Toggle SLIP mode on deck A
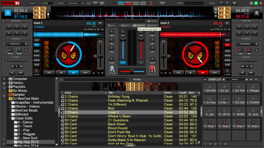The width and height of the screenshot is (264, 148). pyautogui.click(x=37, y=40)
